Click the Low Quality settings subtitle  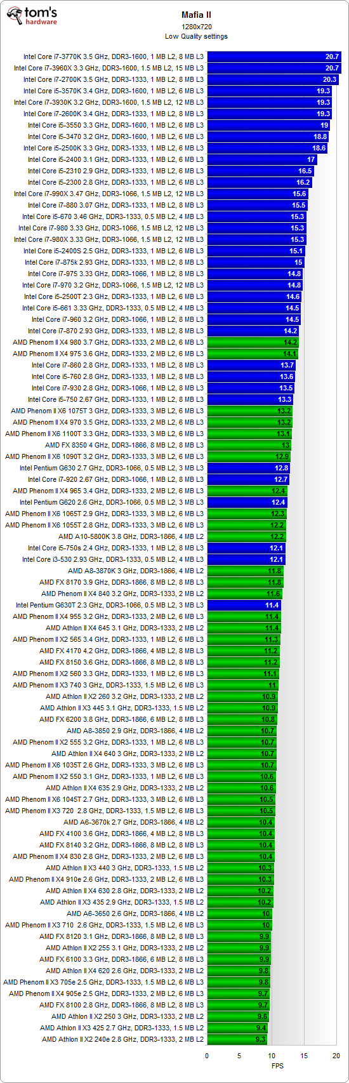(196, 36)
